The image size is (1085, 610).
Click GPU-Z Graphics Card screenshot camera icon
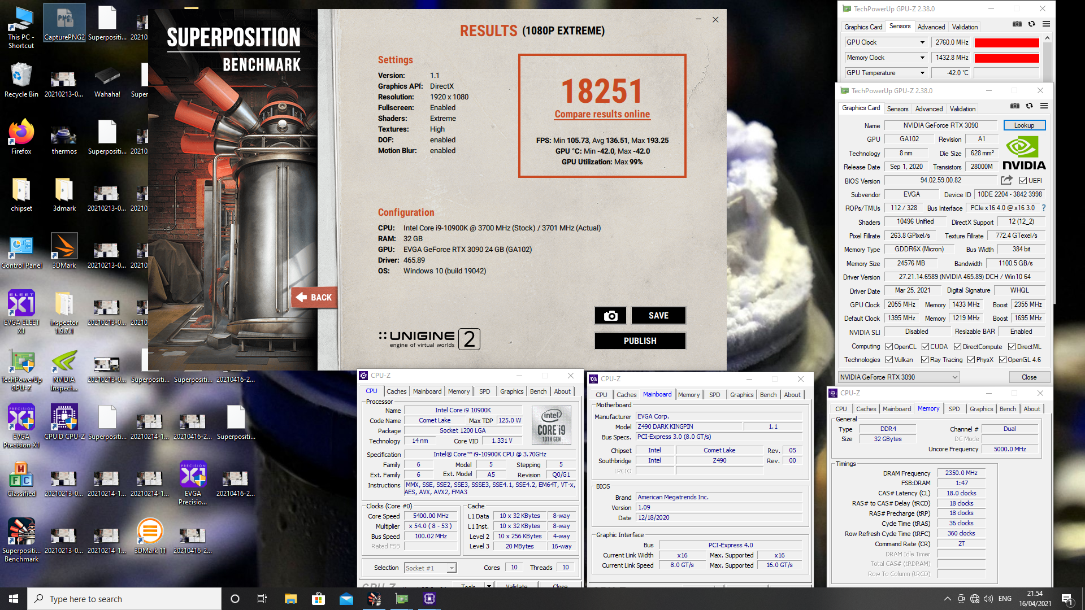pyautogui.click(x=1015, y=106)
